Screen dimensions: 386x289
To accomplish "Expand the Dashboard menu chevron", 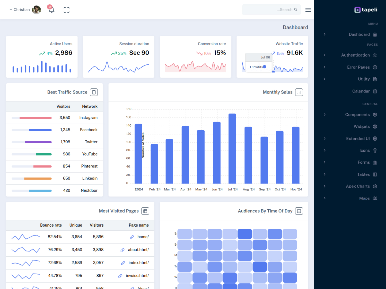I will 325,34.
